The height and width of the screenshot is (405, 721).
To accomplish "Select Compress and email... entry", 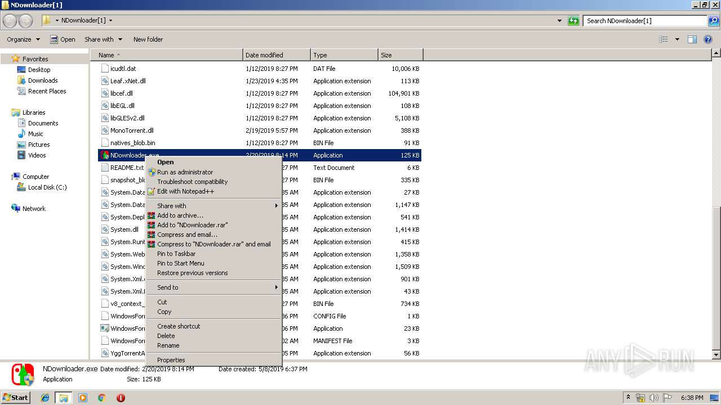I will [x=213, y=235].
